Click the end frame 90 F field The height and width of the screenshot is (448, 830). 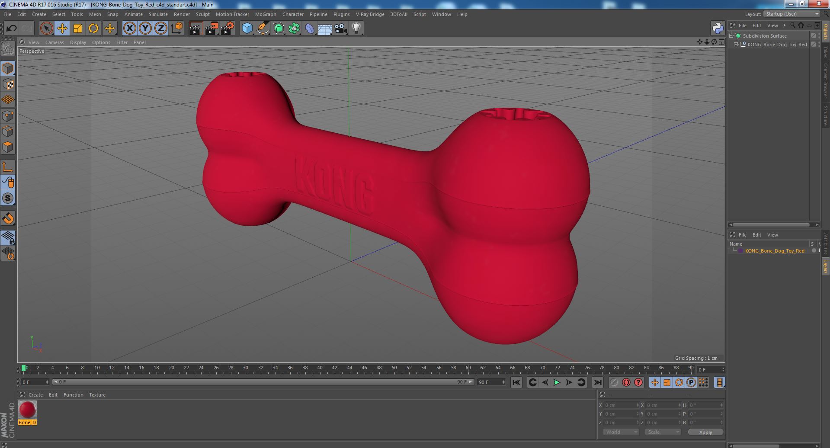491,382
